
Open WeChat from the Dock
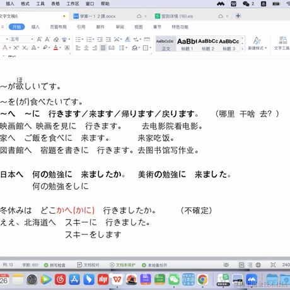[x=174, y=279]
